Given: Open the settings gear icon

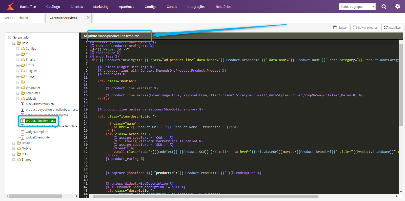Looking at the screenshot, I should 398,6.
